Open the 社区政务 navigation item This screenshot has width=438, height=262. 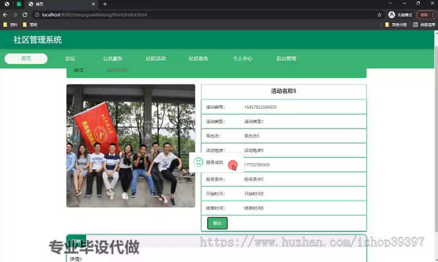199,59
